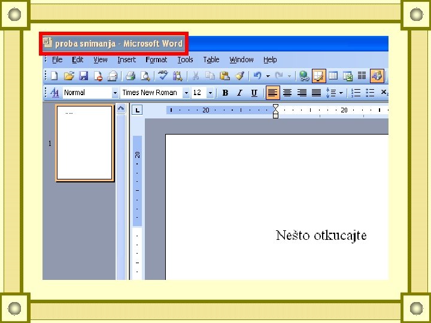
Task: Copy selection with Copy icon
Action: click(x=210, y=75)
